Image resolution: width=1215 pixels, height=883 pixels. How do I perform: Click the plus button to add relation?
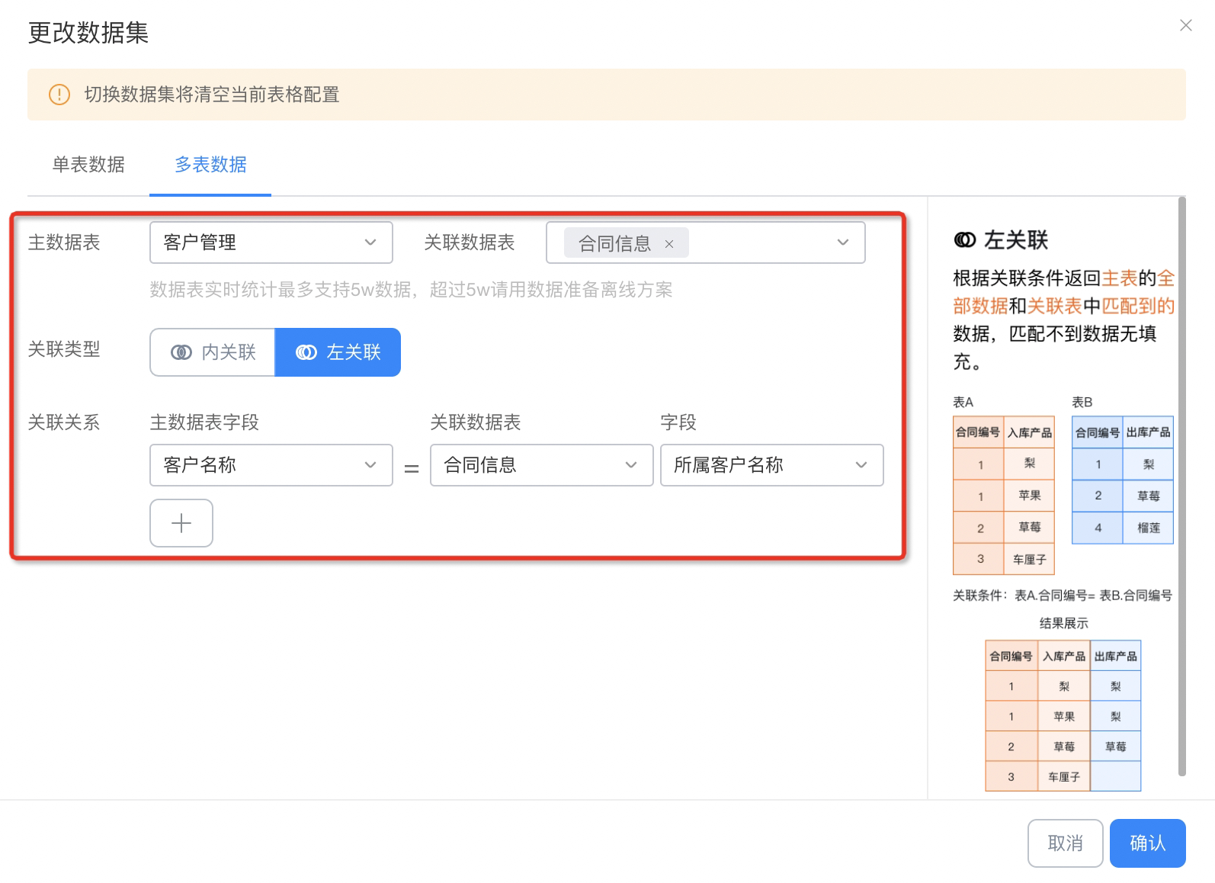[181, 523]
